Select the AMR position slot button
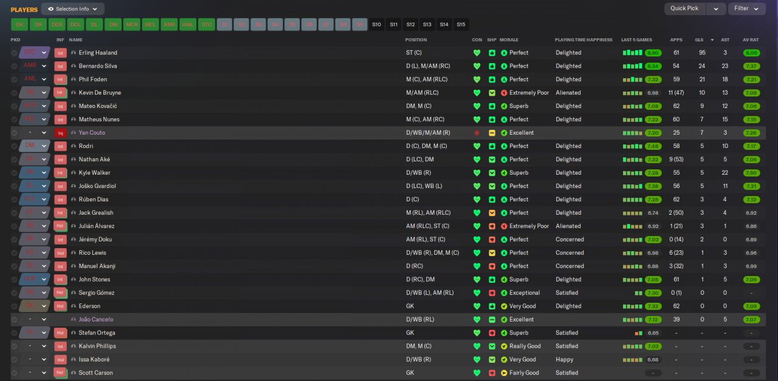Viewport: 778px width, 381px height. tap(169, 25)
